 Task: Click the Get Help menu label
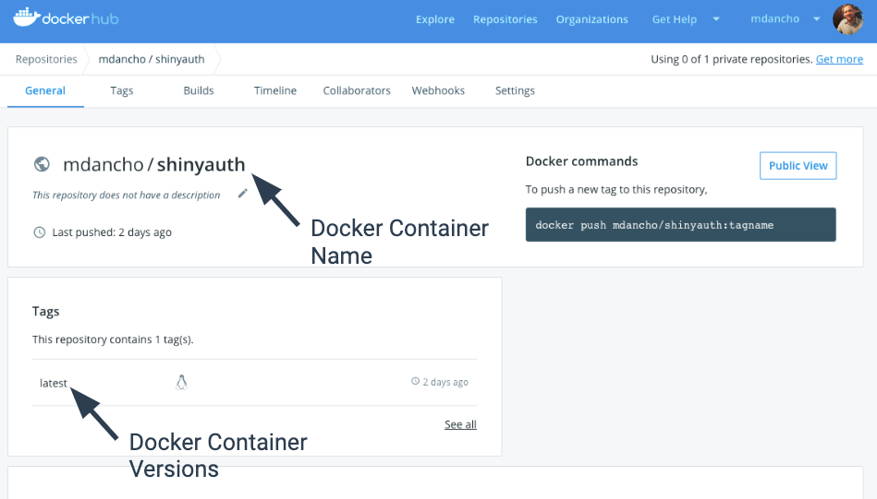675,19
